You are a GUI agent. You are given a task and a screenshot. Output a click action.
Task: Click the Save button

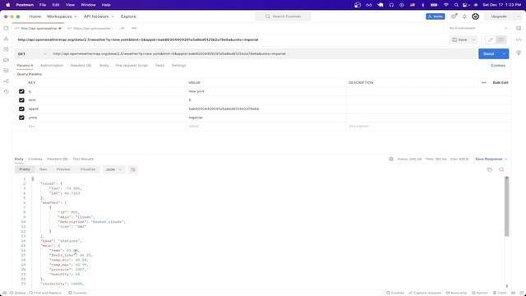coord(460,40)
